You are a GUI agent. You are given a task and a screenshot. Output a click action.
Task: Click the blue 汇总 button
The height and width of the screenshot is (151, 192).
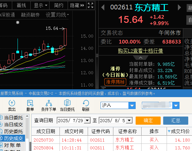(x=176, y=121)
